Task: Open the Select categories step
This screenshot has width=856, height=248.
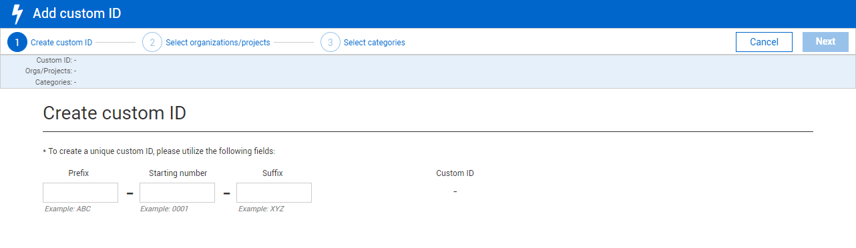Action: 374,43
